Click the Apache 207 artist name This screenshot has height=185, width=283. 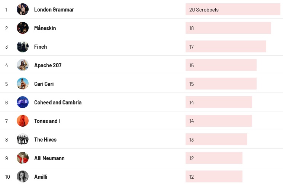point(48,65)
